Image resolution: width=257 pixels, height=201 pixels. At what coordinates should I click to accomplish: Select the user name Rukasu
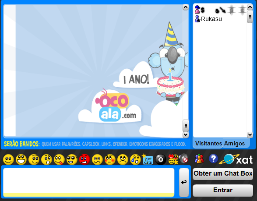[x=211, y=19]
